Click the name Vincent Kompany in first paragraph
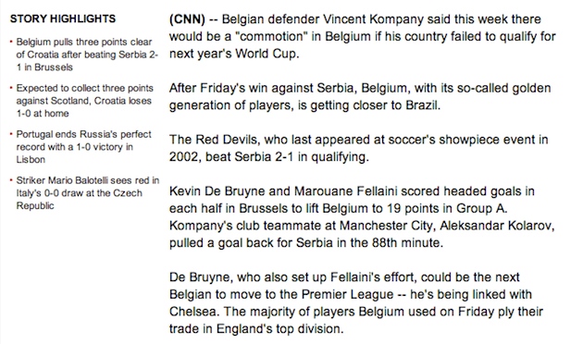The image size is (583, 344). 373,19
